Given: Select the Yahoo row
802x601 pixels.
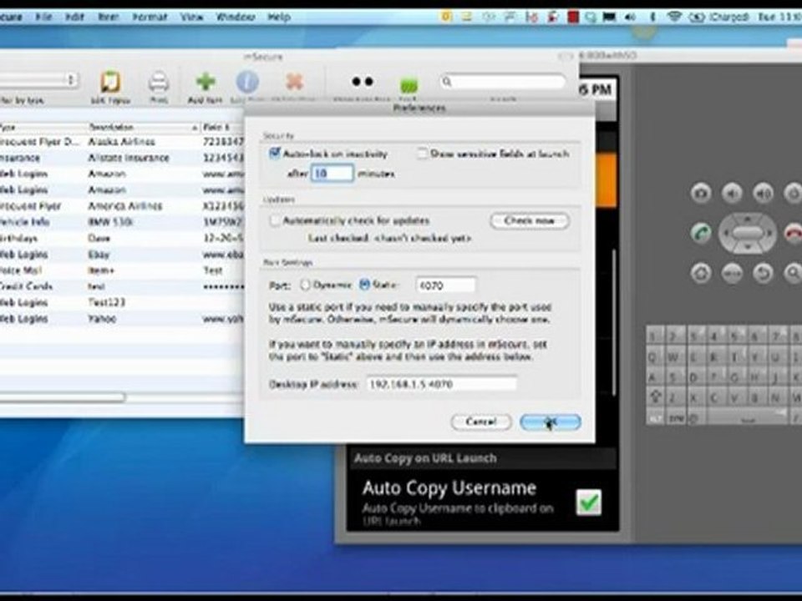Looking at the screenshot, I should 122,318.
